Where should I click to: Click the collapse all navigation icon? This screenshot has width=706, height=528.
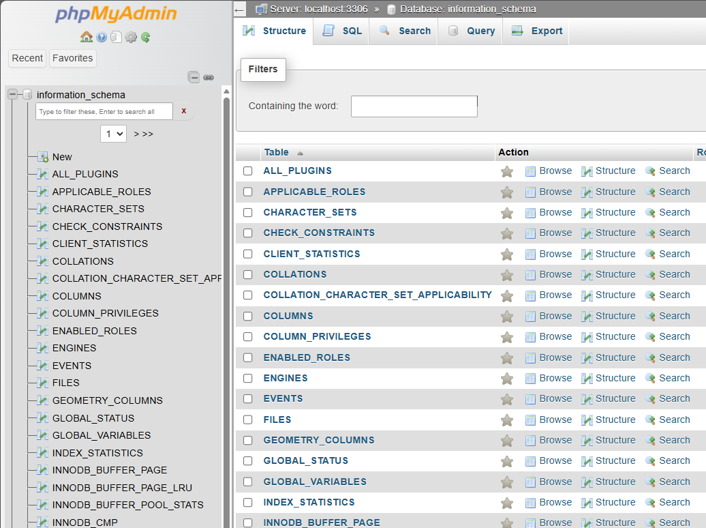click(x=194, y=77)
